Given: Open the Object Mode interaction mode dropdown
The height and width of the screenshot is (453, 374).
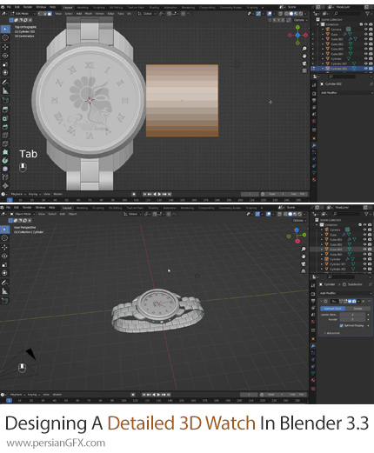Looking at the screenshot, I should pyautogui.click(x=22, y=214).
